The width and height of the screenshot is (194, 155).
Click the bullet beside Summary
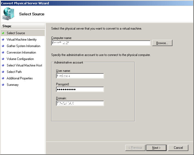tap(3, 85)
